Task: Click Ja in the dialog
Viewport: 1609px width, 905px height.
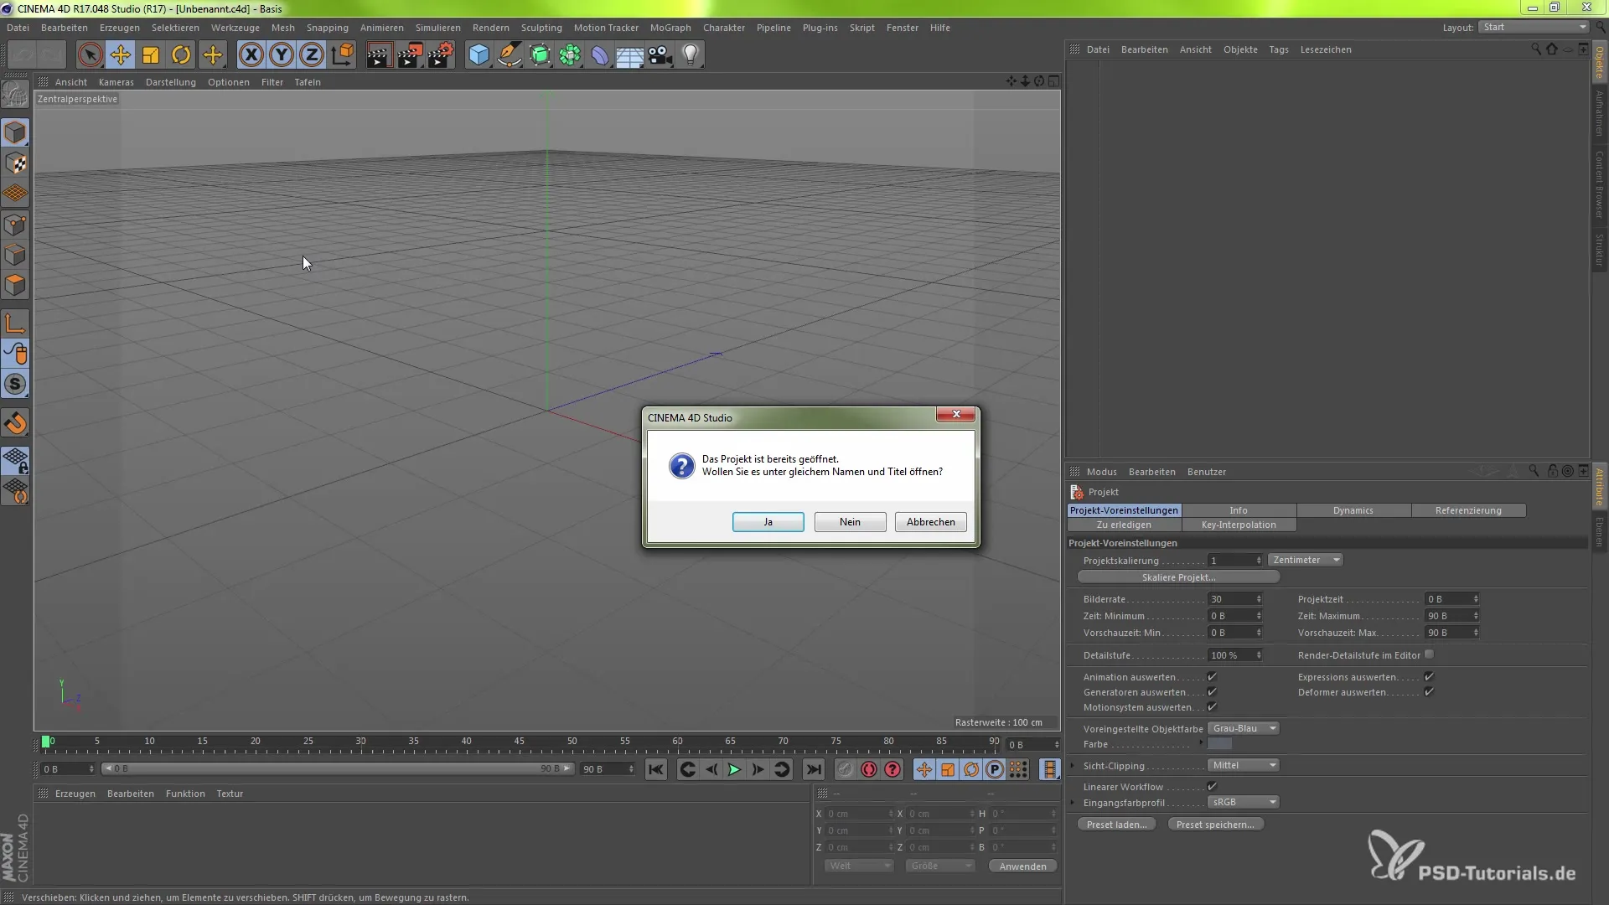Action: pos(768,522)
